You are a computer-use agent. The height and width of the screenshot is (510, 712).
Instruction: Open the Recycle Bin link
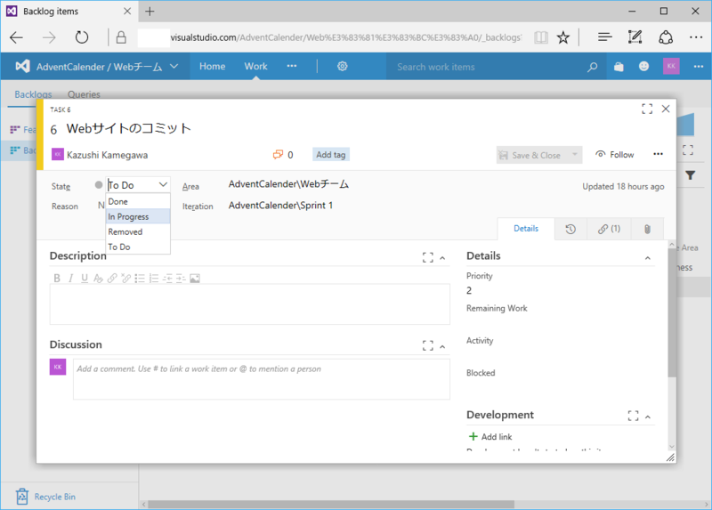(46, 497)
